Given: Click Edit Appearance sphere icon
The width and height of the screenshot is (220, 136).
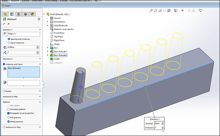Looking at the screenshot, I should click(x=189, y=10).
